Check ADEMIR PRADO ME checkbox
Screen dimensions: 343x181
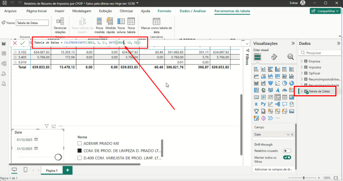[x=79, y=143]
